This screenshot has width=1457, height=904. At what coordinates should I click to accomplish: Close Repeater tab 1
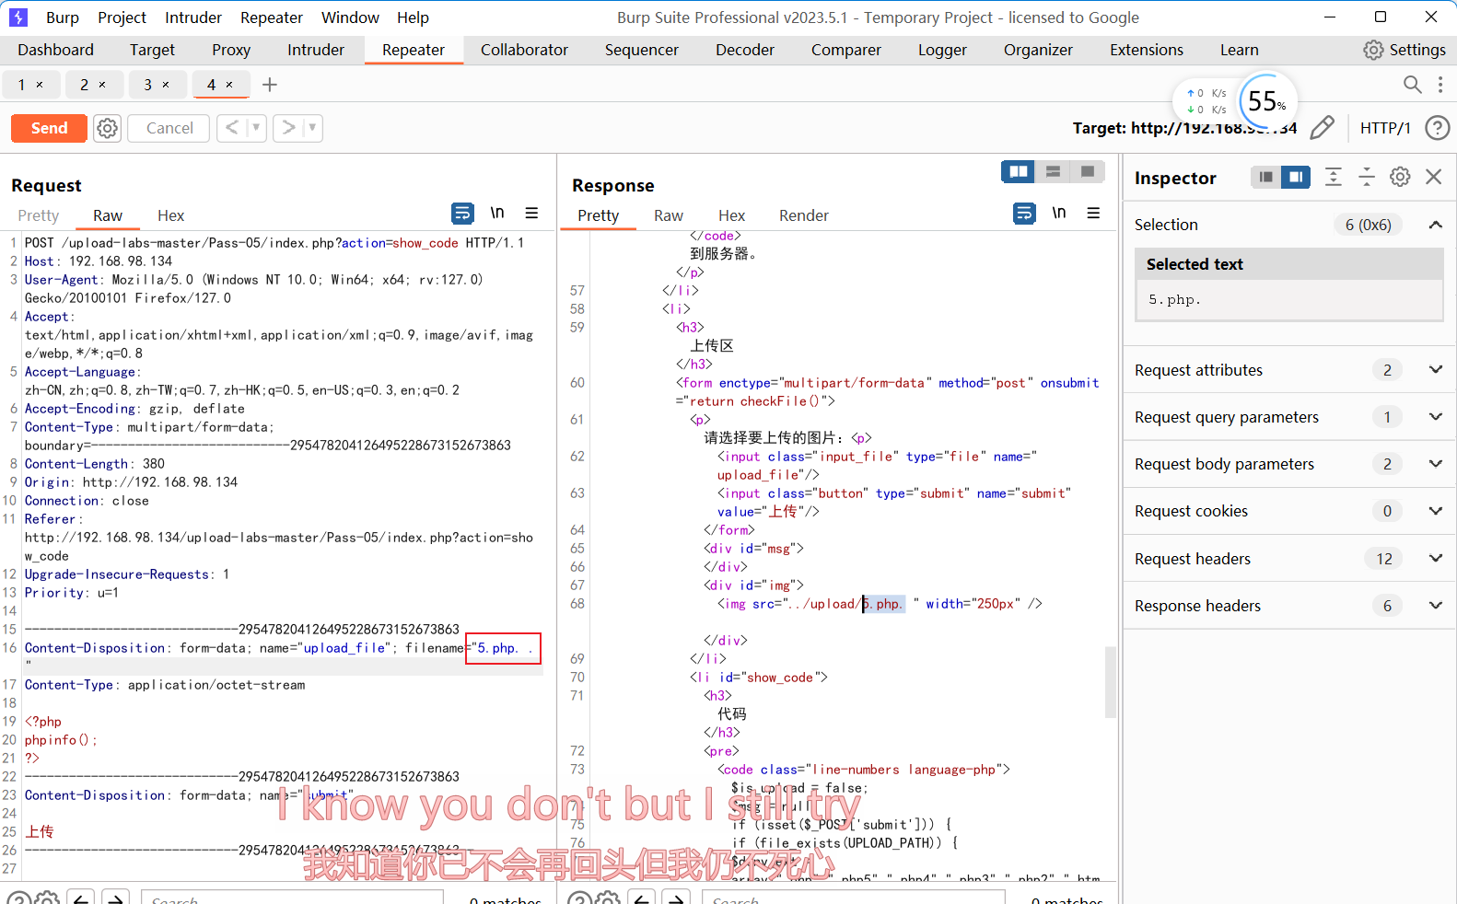[x=40, y=85]
